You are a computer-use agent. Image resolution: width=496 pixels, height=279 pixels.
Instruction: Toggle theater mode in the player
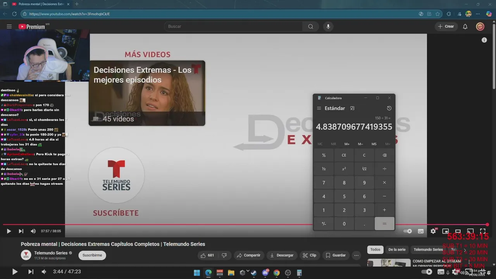458,231
